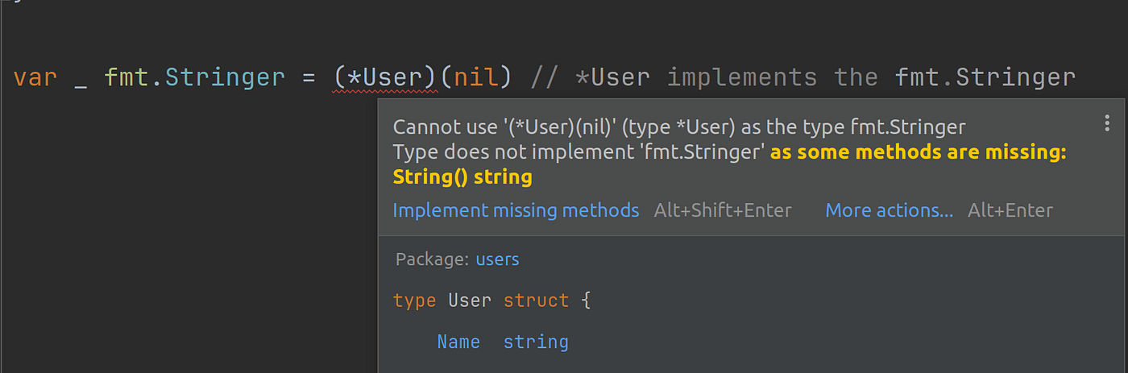Screen dimensions: 1128x373
Task: Open the users package link
Action: click(497, 259)
